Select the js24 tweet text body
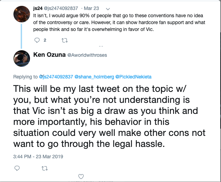 point(119,22)
